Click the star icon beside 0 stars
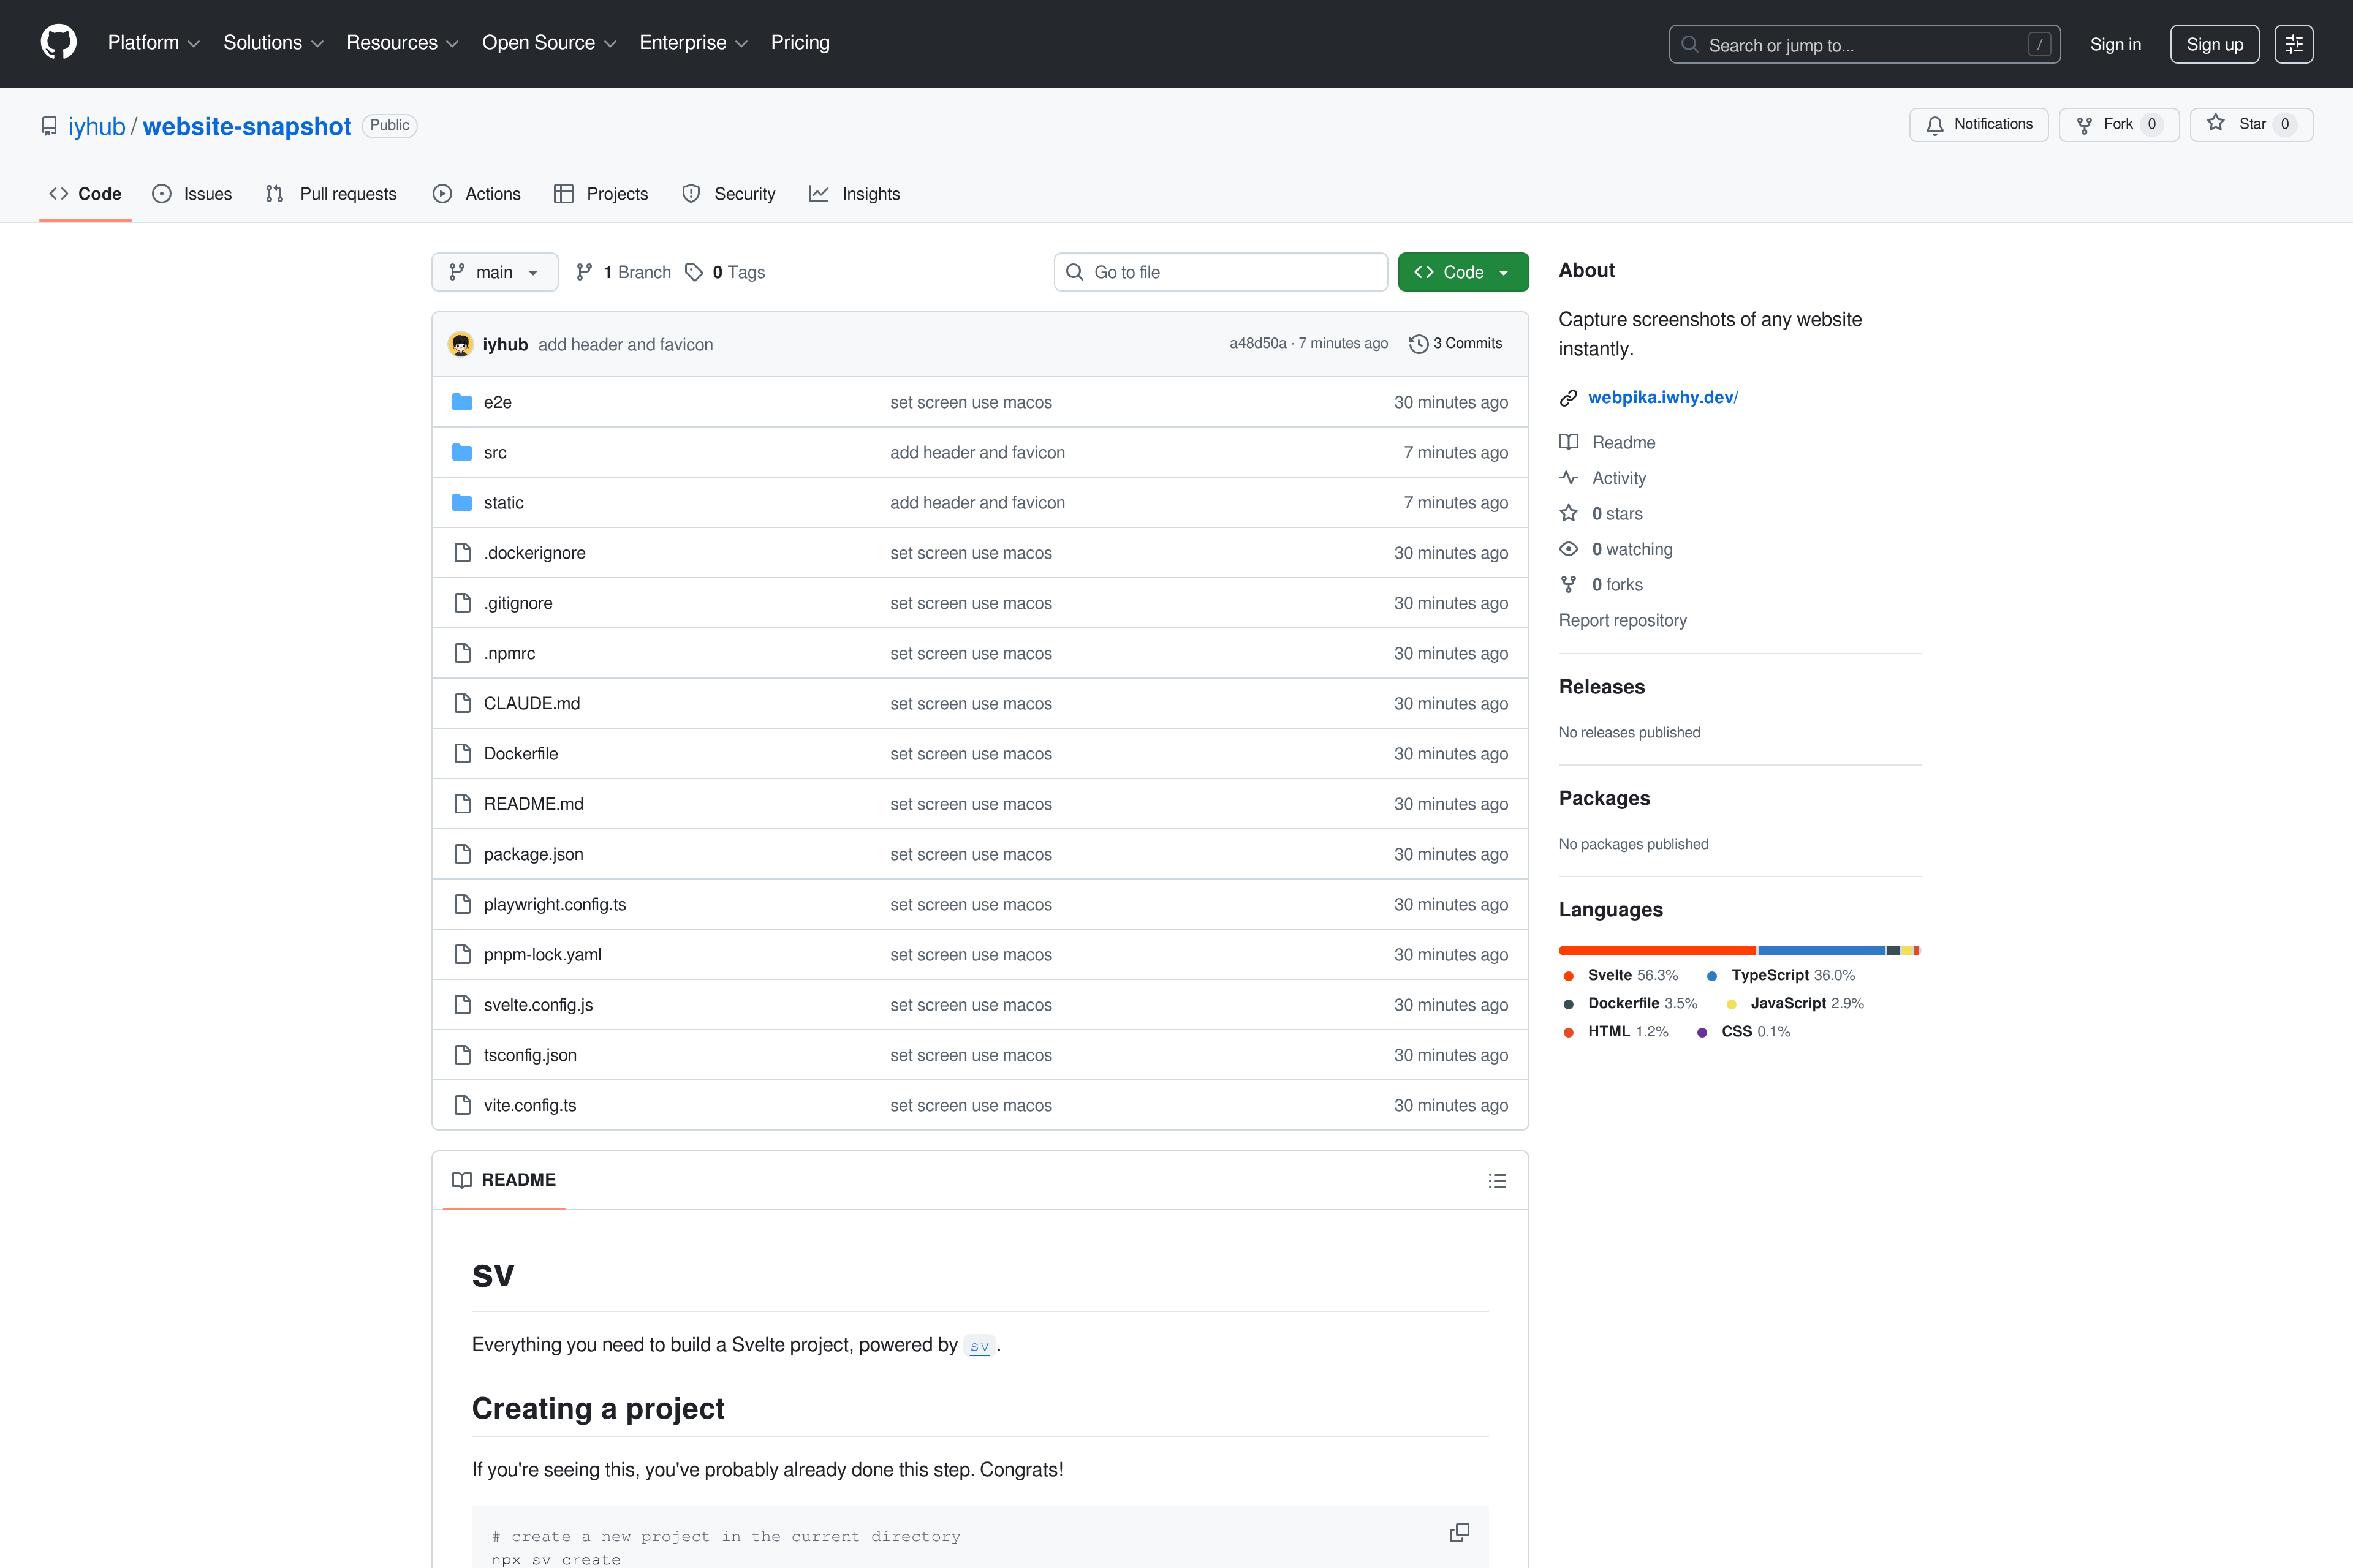Screen dimensions: 2353x1568 1569,513
